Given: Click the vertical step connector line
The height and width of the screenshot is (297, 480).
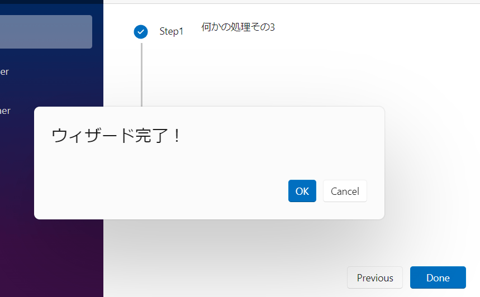Looking at the screenshot, I should pyautogui.click(x=141, y=75).
